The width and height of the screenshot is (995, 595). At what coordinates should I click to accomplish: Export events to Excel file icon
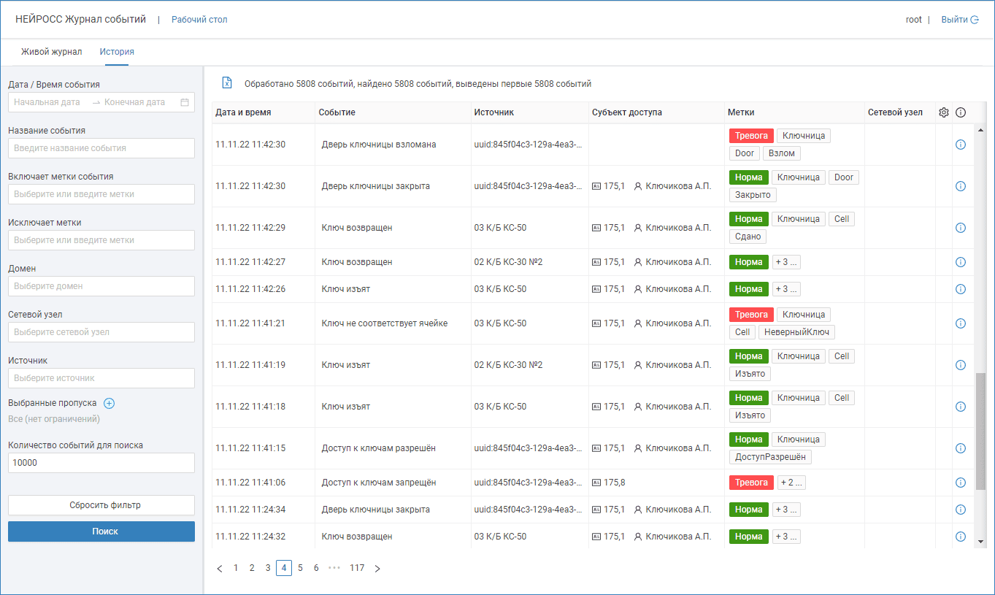pos(227,83)
